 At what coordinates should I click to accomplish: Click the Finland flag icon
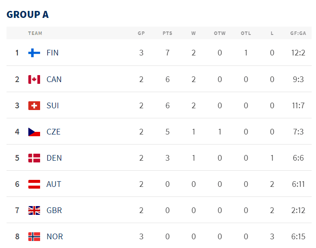pos(34,53)
